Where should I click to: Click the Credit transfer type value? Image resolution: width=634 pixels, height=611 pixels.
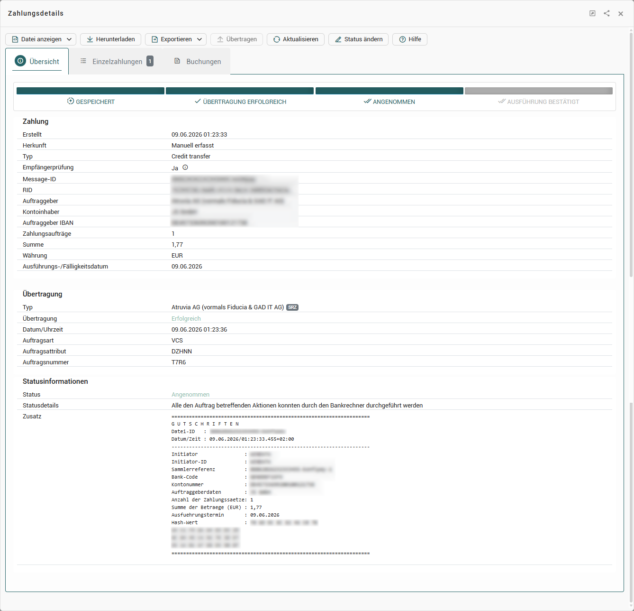click(191, 157)
